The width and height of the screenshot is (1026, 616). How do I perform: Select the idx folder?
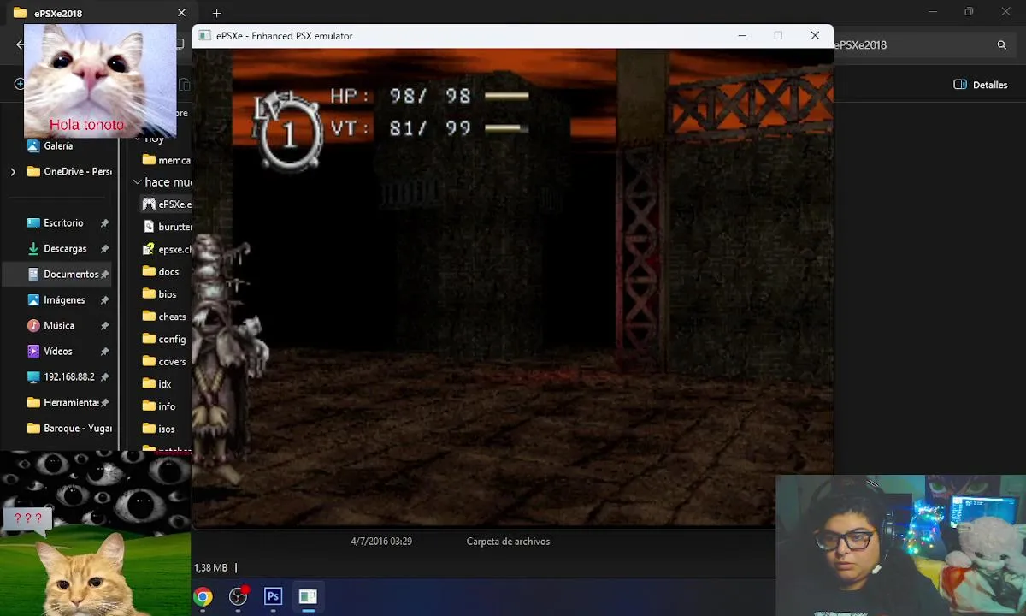coord(157,383)
